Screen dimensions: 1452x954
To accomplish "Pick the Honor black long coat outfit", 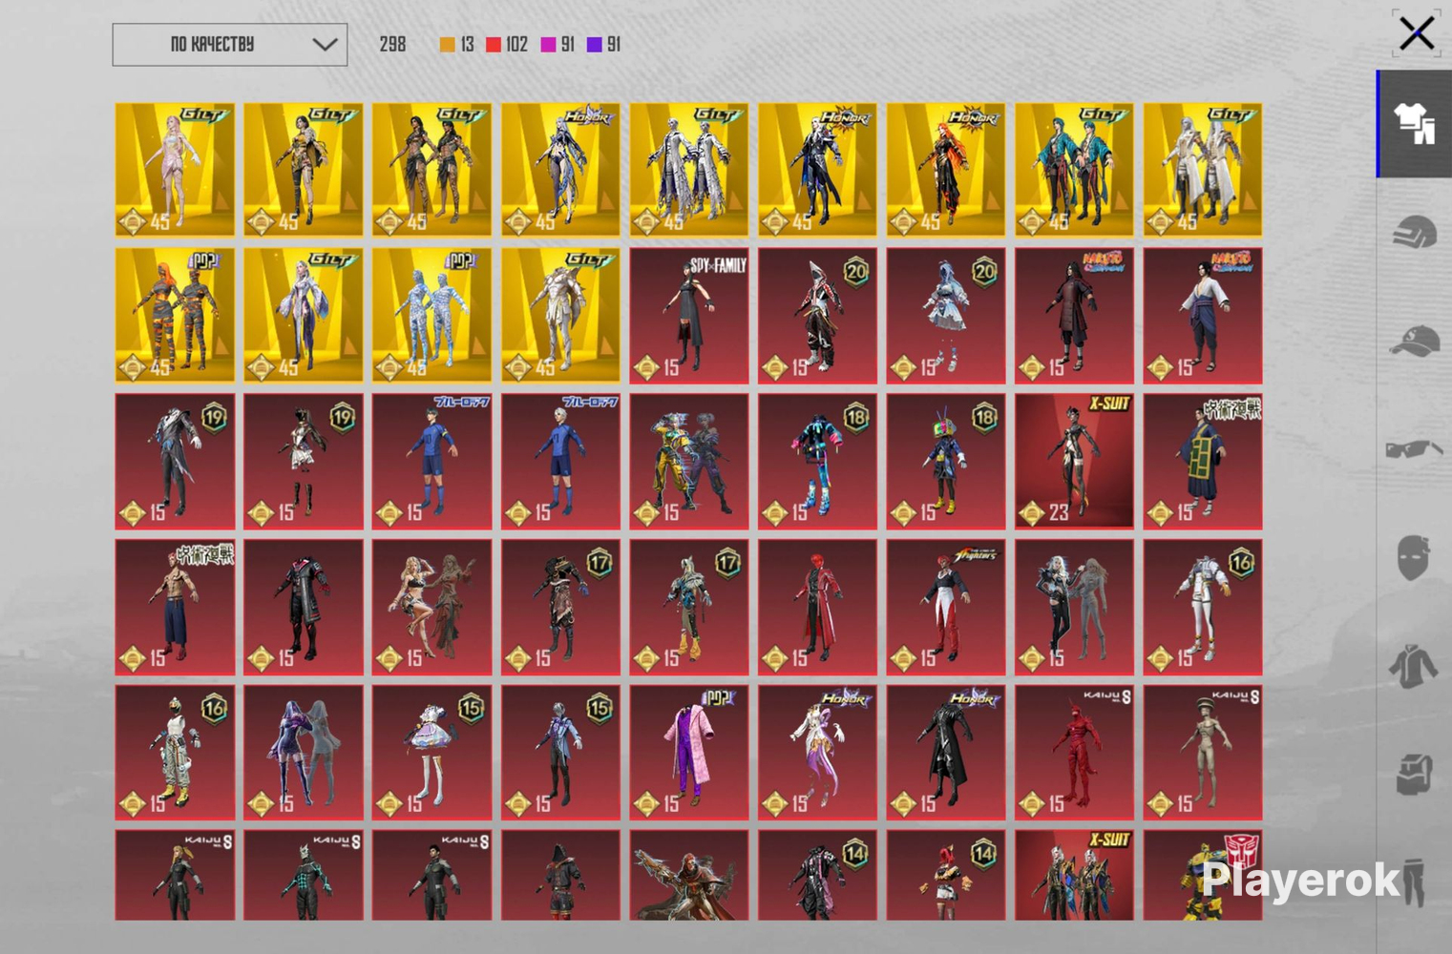I will tap(946, 753).
